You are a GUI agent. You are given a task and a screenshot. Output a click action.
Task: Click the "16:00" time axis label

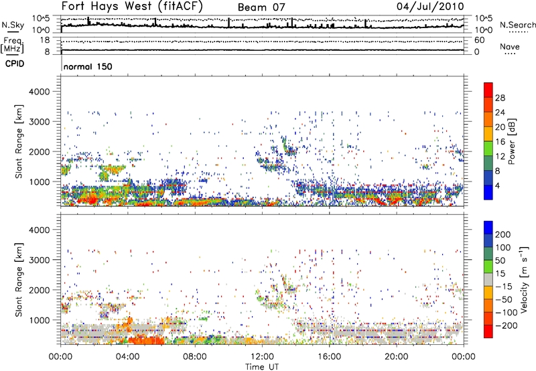click(x=329, y=357)
